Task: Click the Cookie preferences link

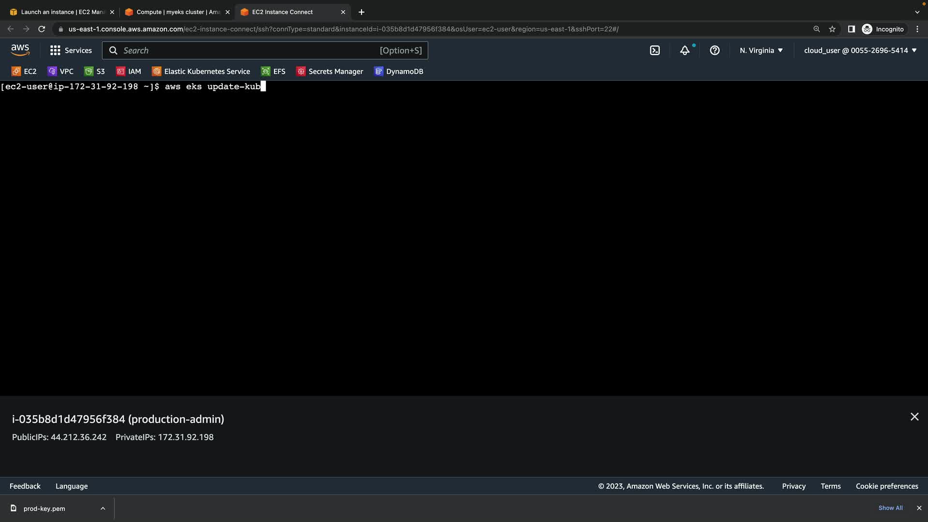Action: tap(887, 486)
